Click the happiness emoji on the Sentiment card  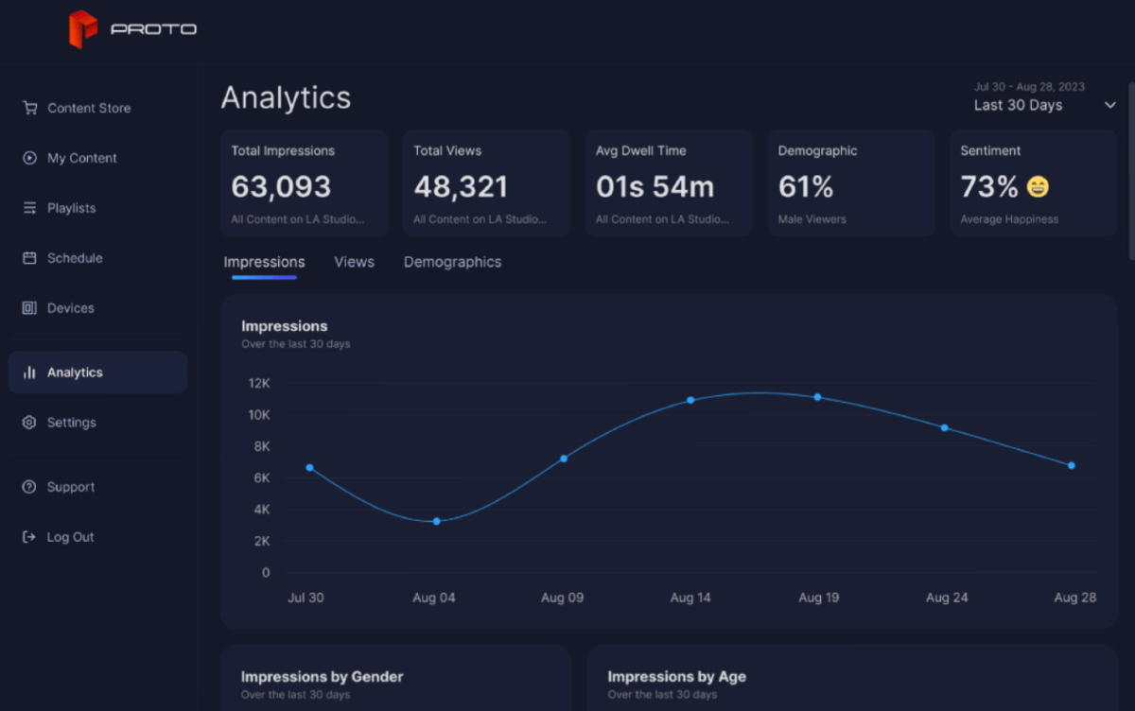1037,186
